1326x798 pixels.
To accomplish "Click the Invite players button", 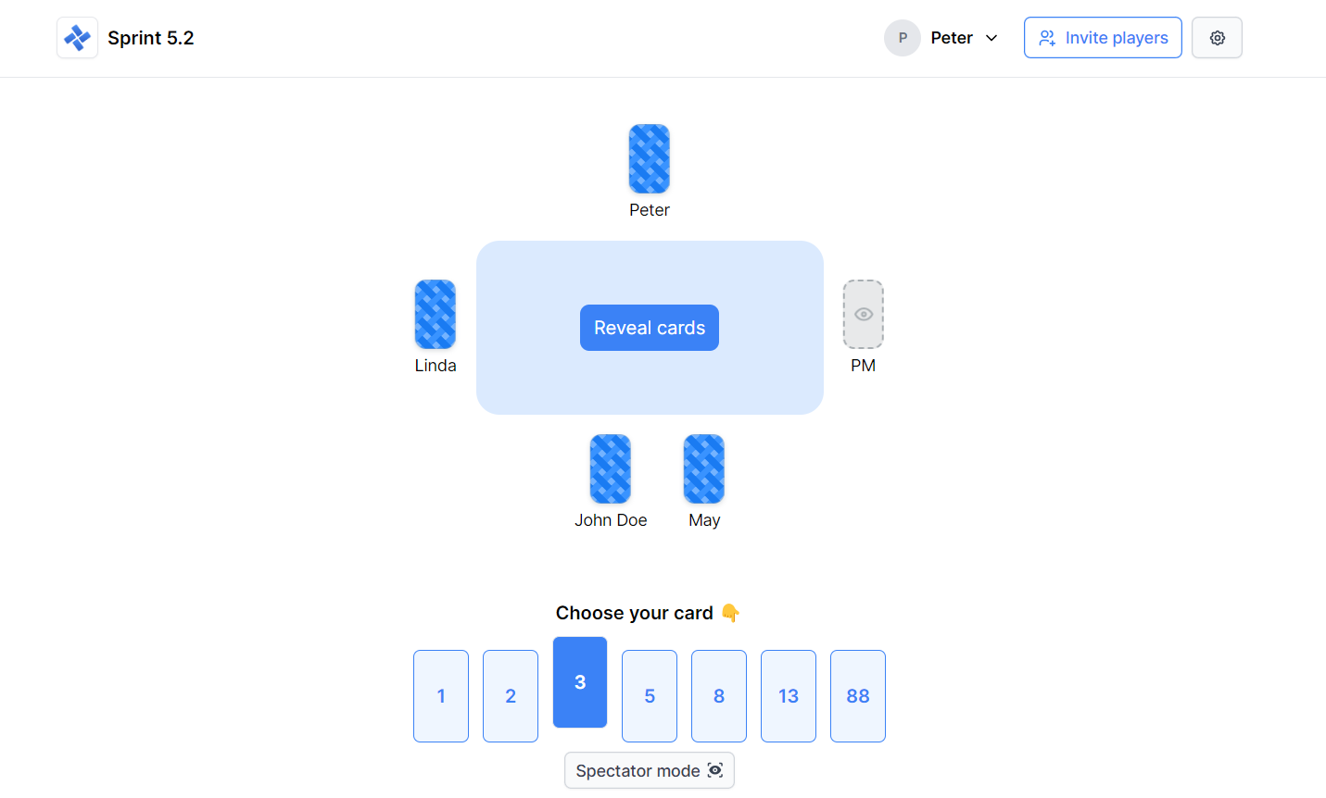I will coord(1103,37).
